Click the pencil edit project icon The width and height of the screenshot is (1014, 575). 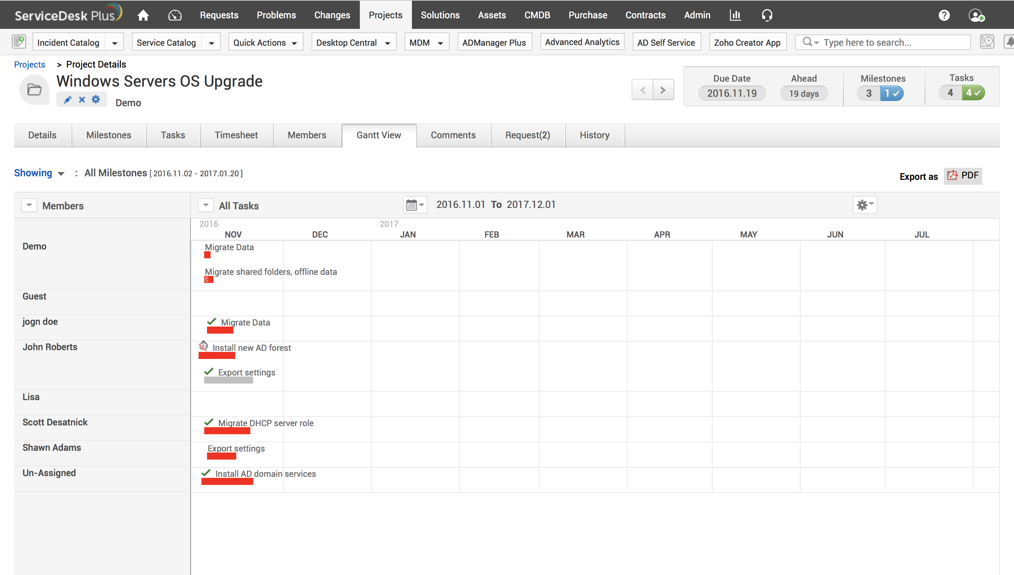[68, 100]
